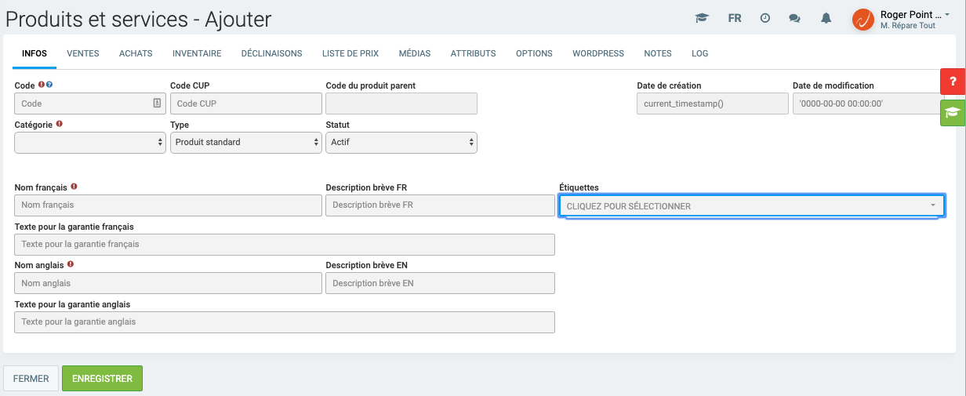Open the WORDPRESS tab
The image size is (966, 396).
coord(598,53)
